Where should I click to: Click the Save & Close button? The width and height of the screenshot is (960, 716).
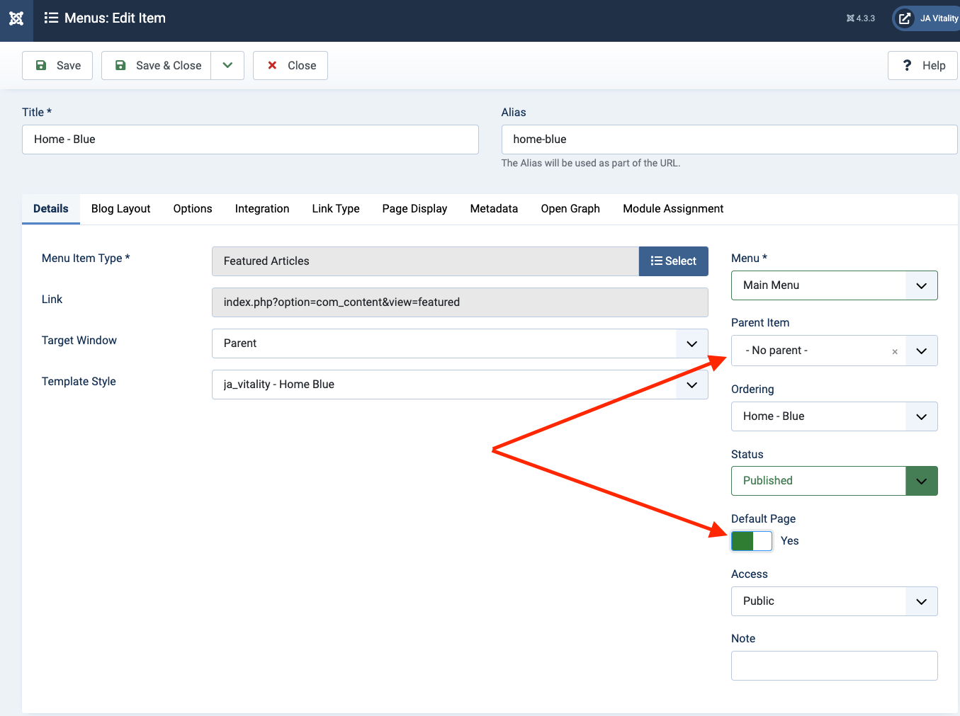pos(157,66)
